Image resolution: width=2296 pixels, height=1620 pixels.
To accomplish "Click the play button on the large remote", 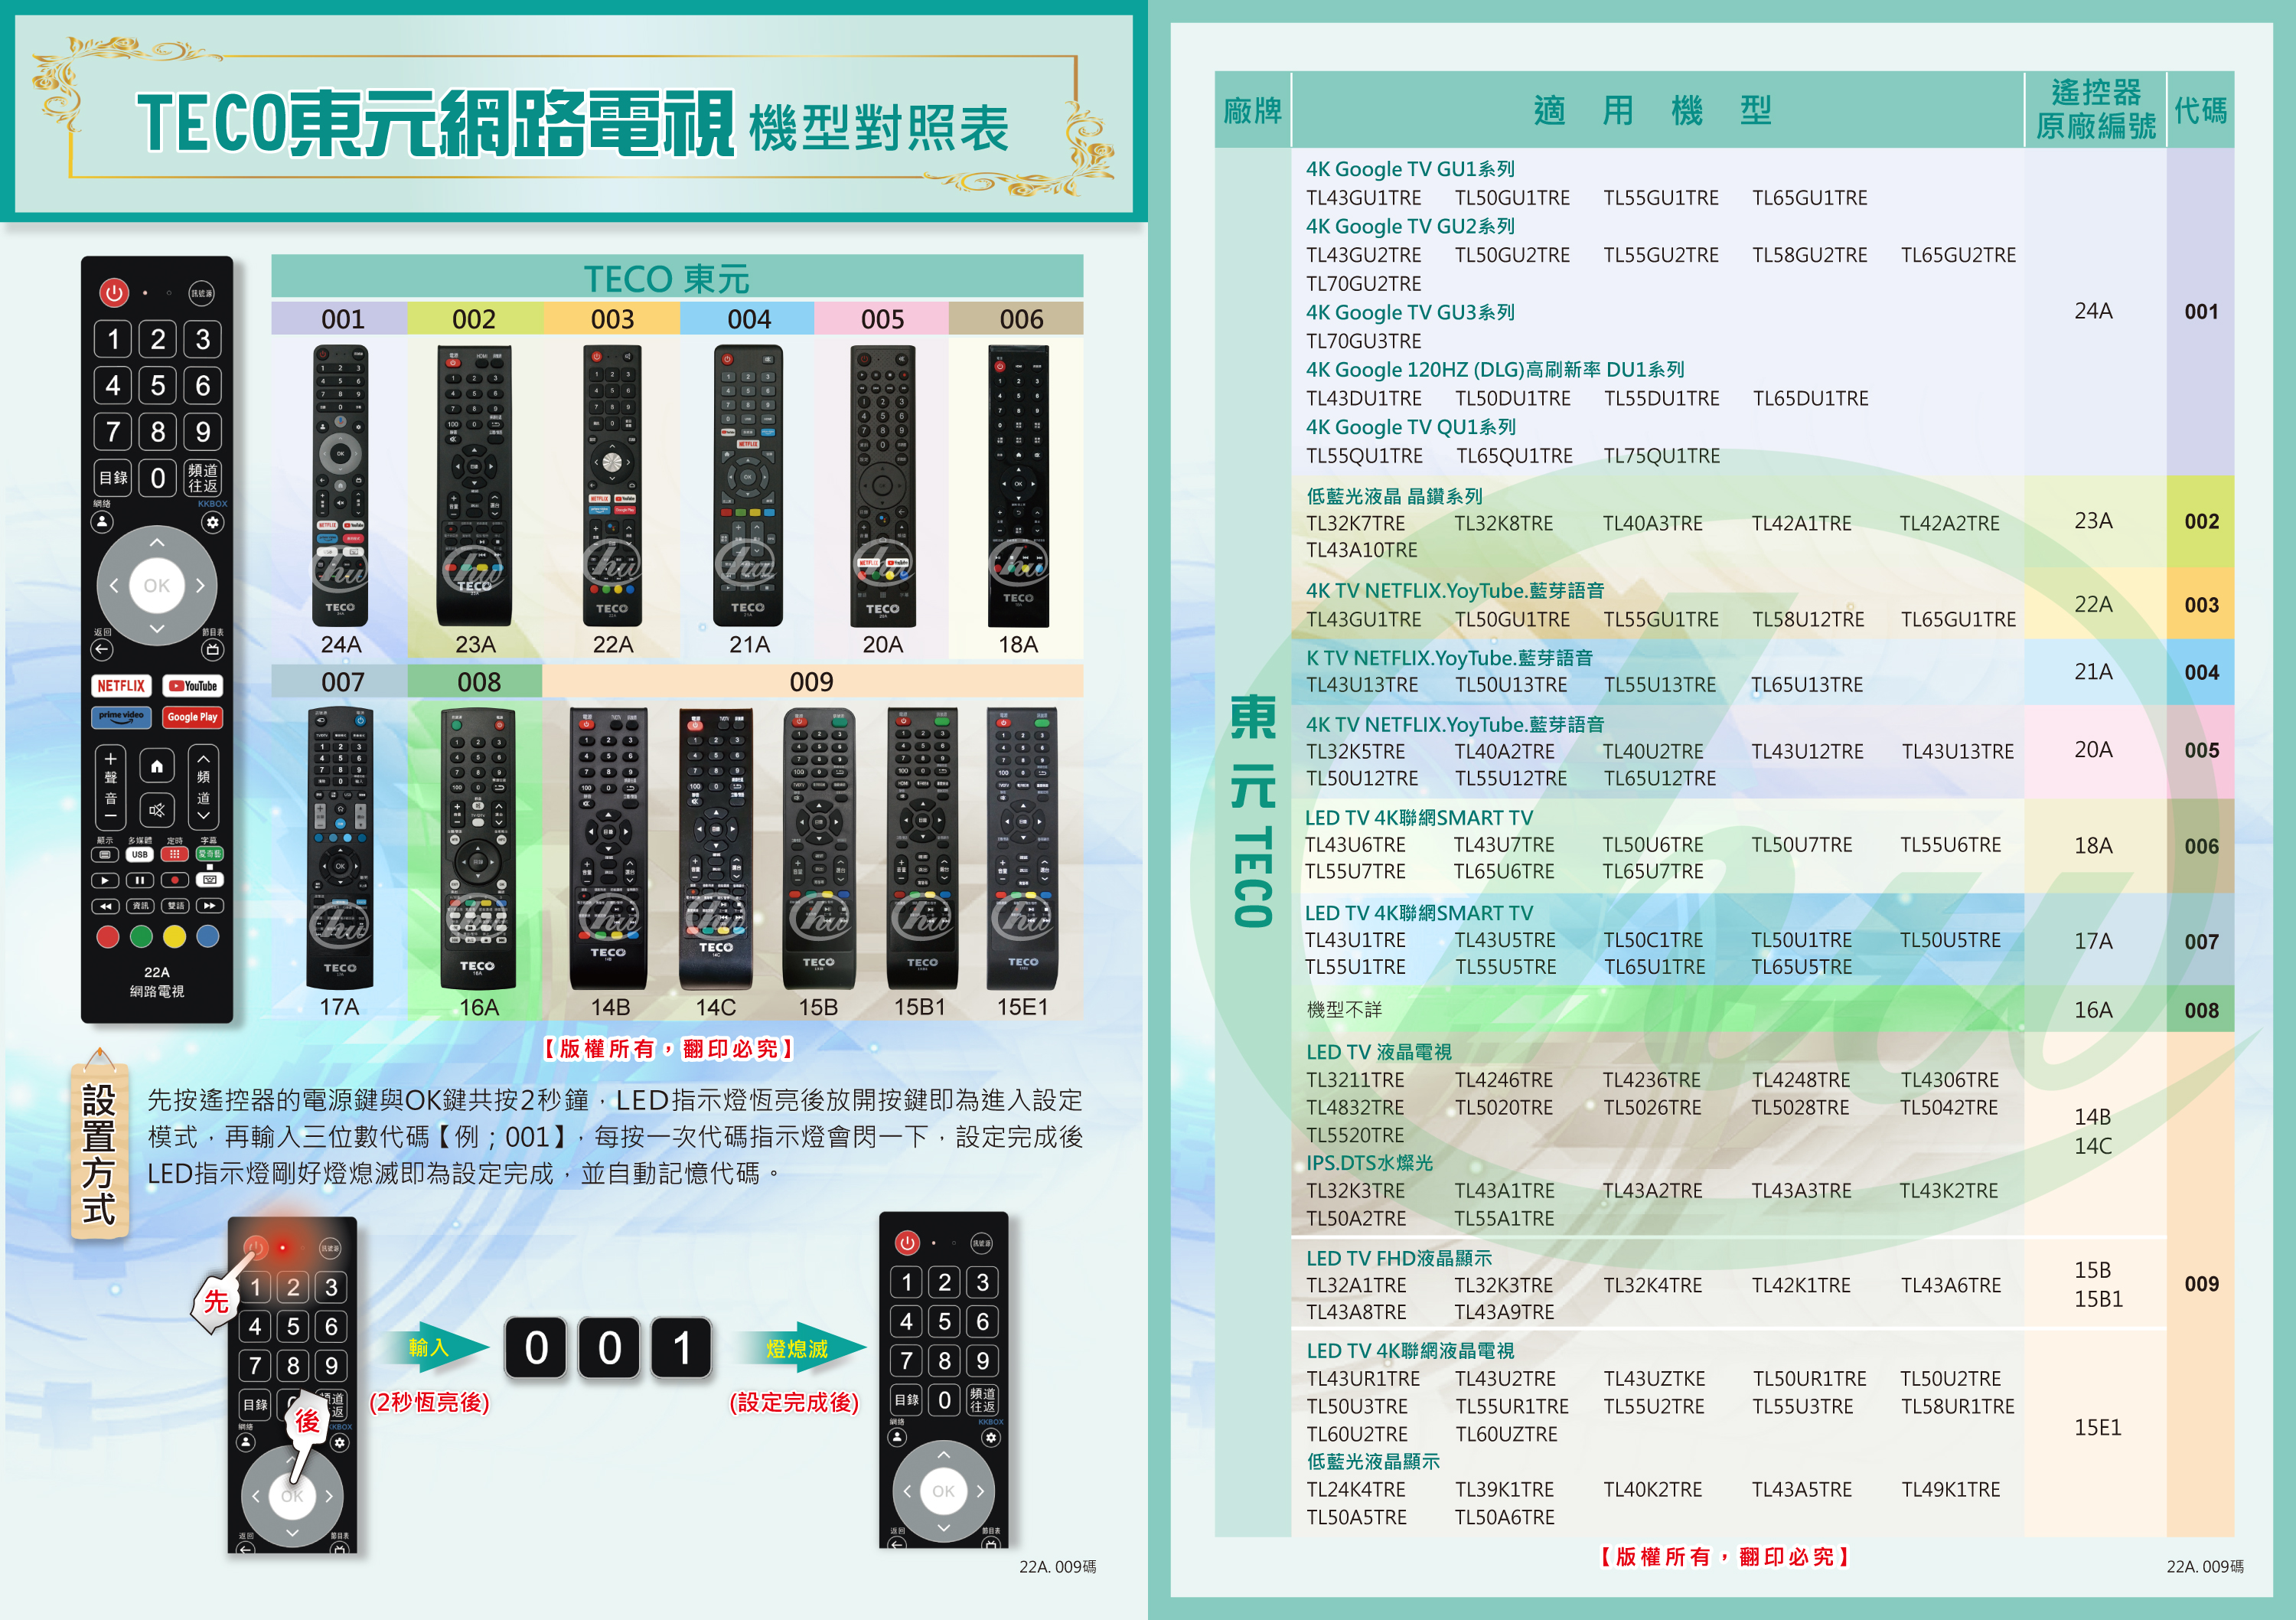I will (105, 880).
